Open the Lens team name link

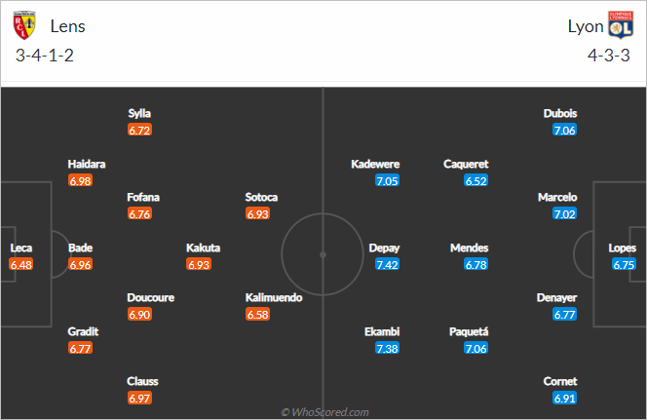67,26
